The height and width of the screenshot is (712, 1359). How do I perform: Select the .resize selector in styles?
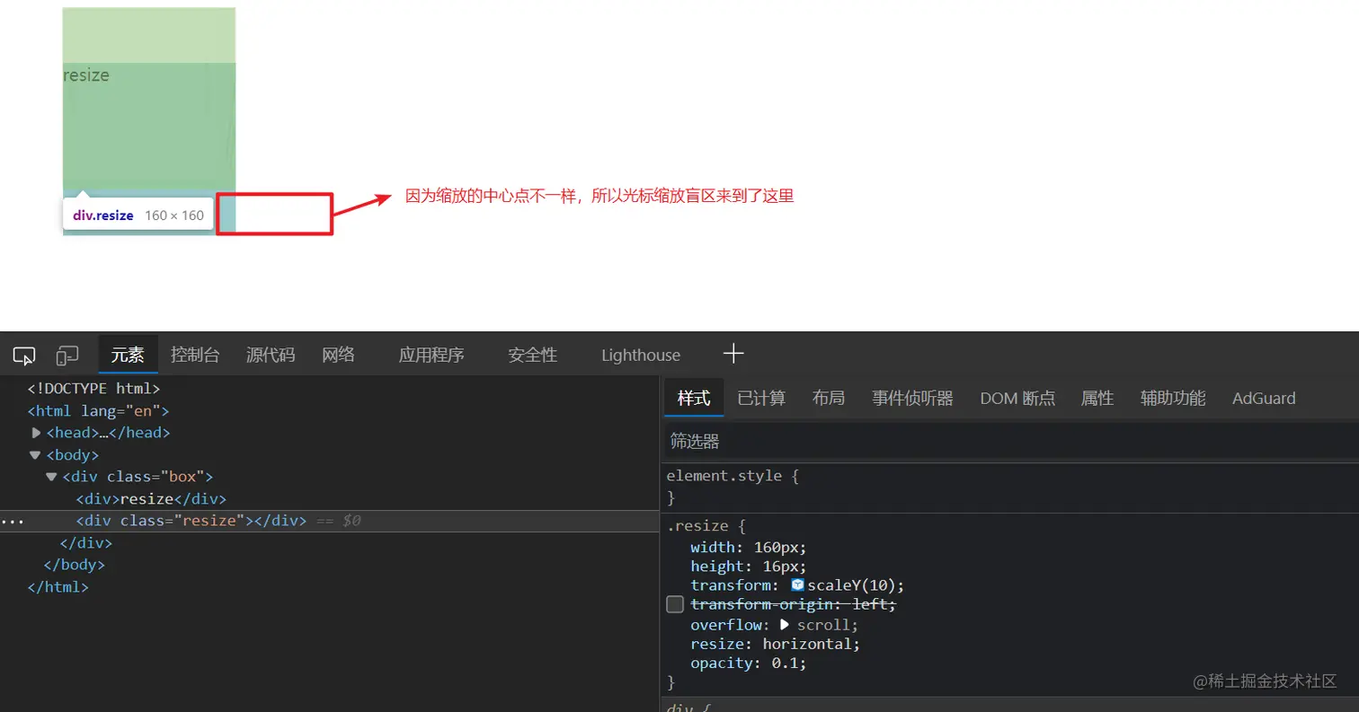[x=695, y=525]
